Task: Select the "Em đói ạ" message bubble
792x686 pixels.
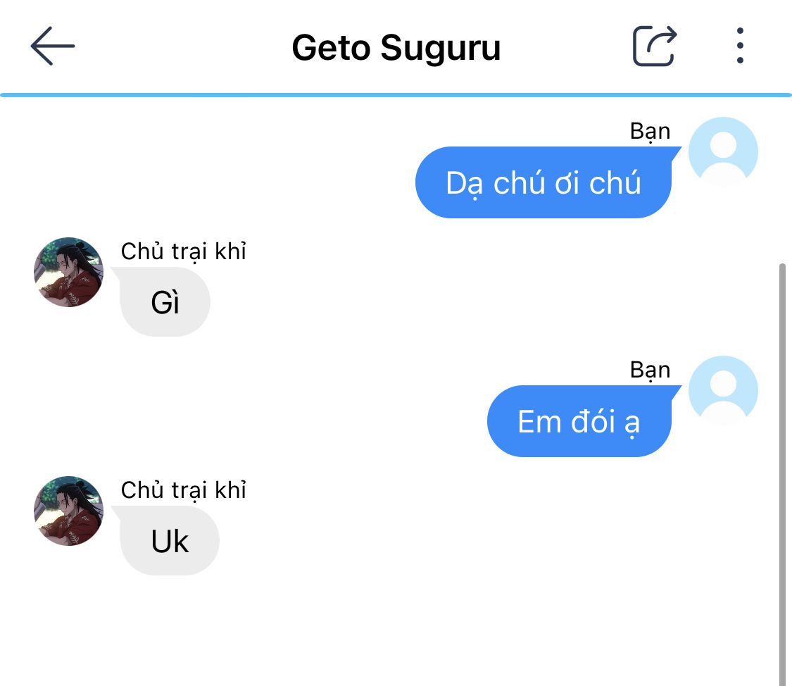Action: (x=579, y=421)
